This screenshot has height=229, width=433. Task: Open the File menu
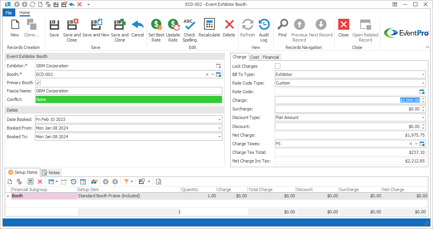(9, 13)
